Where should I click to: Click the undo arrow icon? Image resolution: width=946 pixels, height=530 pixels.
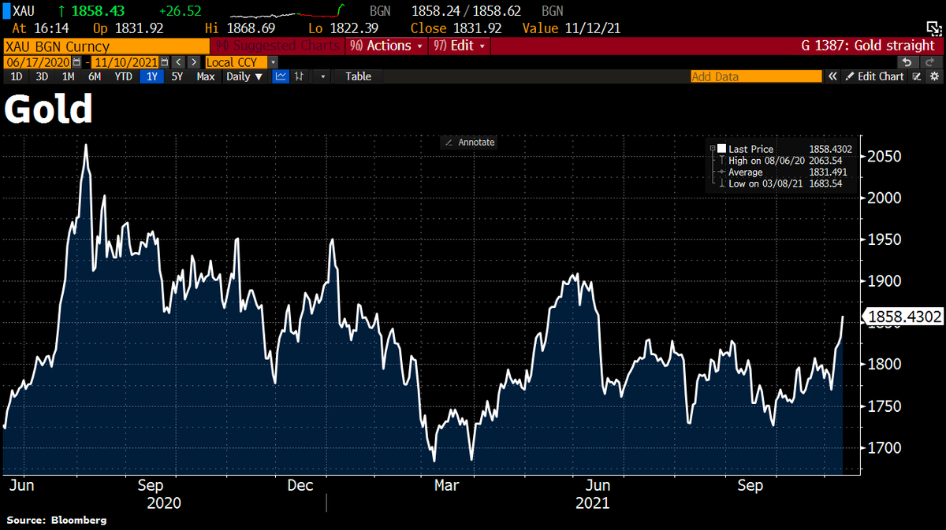(x=907, y=61)
